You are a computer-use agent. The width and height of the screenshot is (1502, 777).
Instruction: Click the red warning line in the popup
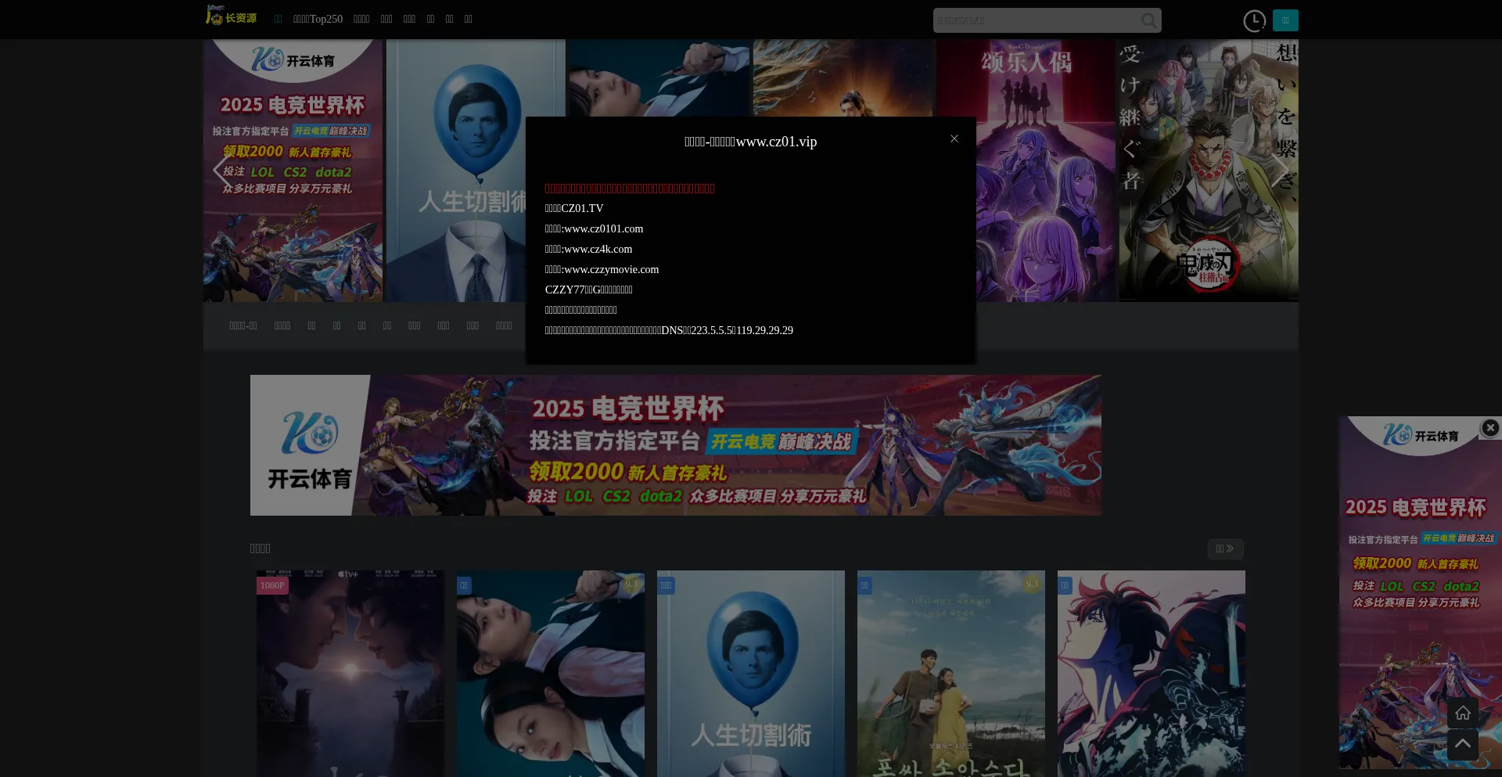pyautogui.click(x=630, y=188)
